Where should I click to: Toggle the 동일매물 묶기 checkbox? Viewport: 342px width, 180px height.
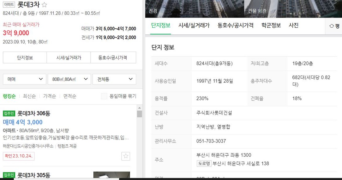point(104,96)
